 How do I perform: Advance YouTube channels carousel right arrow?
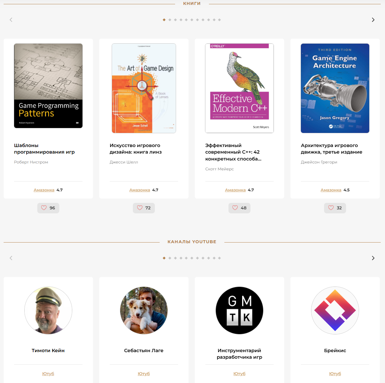pyautogui.click(x=373, y=258)
